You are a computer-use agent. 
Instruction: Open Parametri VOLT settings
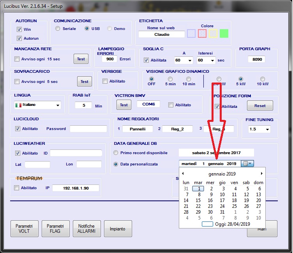pos(25,228)
